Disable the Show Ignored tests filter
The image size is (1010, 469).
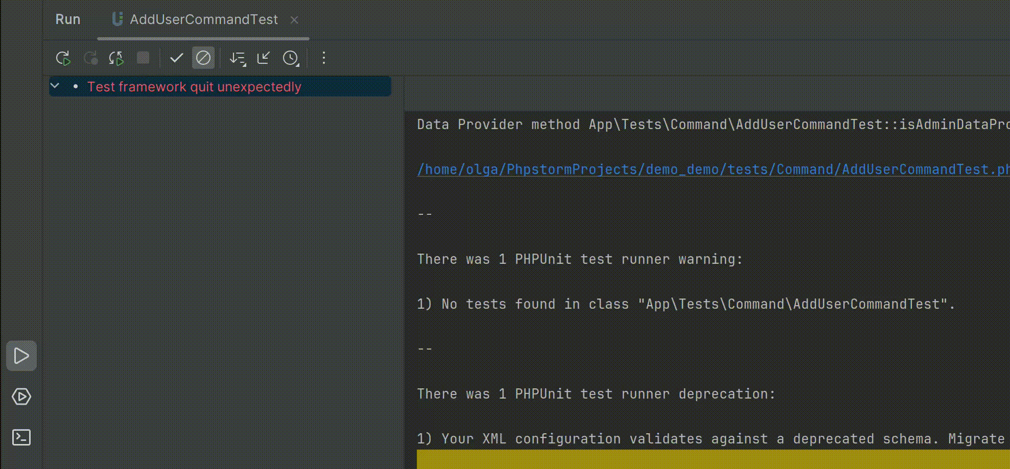coord(203,58)
